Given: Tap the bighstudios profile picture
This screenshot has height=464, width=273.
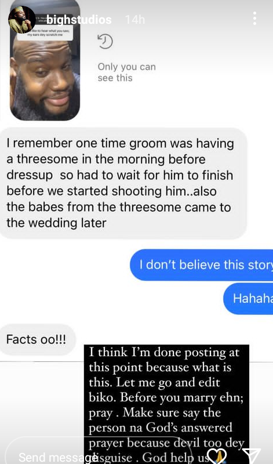Looking at the screenshot, I should pyautogui.click(x=21, y=20).
